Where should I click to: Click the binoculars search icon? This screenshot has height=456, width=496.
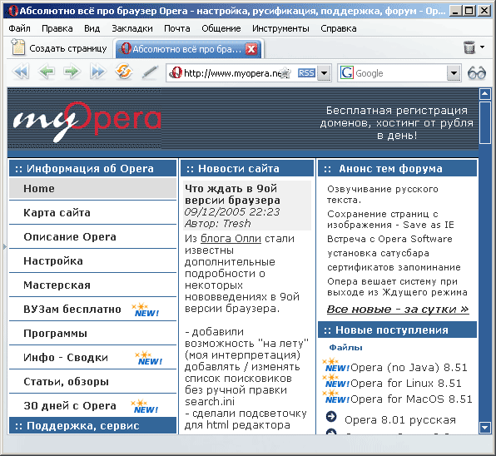(x=476, y=73)
